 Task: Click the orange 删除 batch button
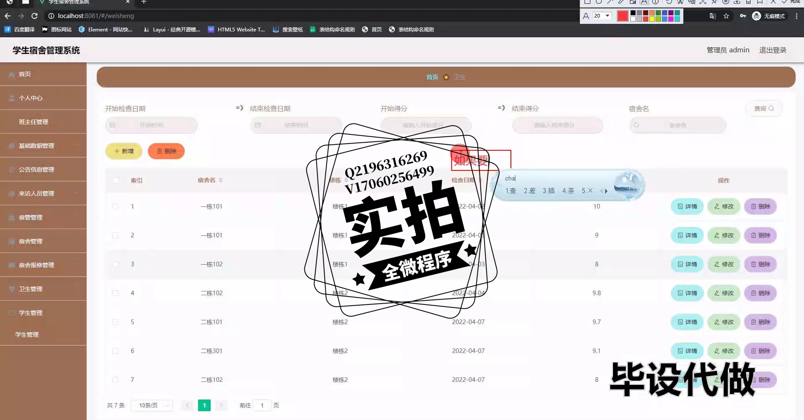(166, 151)
